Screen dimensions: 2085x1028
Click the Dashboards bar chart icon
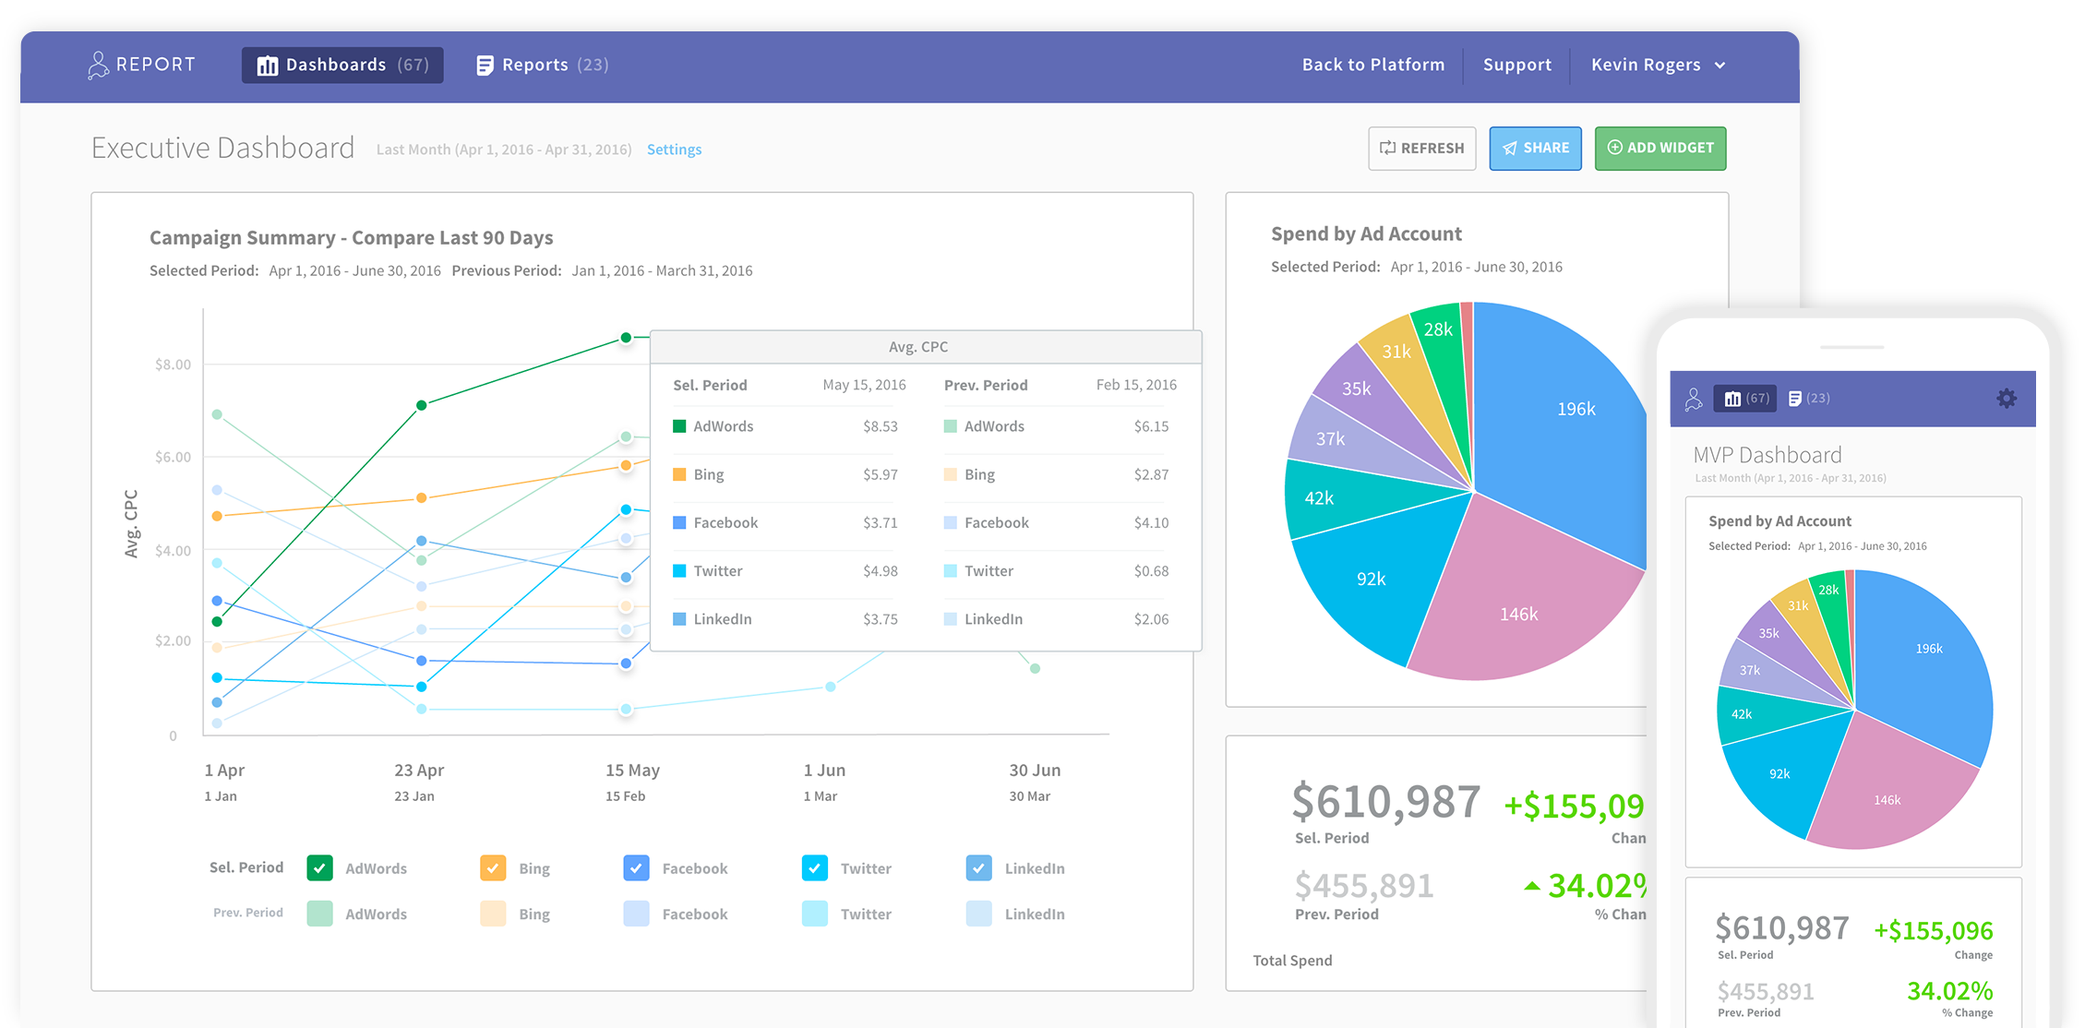pyautogui.click(x=267, y=66)
